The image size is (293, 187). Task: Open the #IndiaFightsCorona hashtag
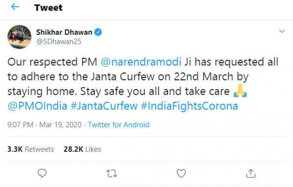[189, 106]
